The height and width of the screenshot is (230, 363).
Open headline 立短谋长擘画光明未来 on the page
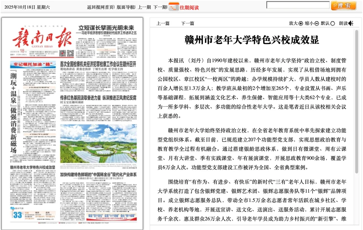click(106, 28)
